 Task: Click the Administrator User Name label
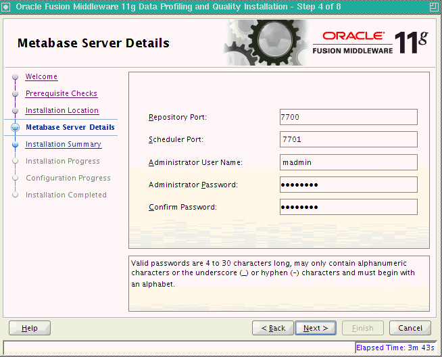(x=195, y=162)
